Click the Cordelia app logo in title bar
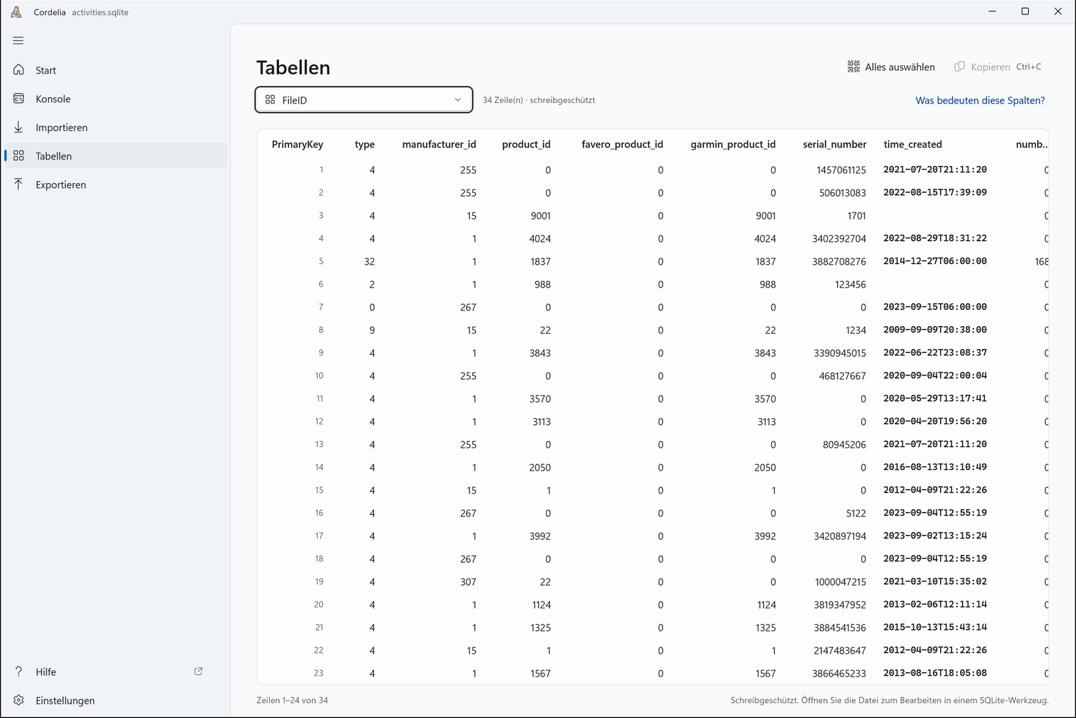The width and height of the screenshot is (1076, 718). pyautogui.click(x=16, y=11)
